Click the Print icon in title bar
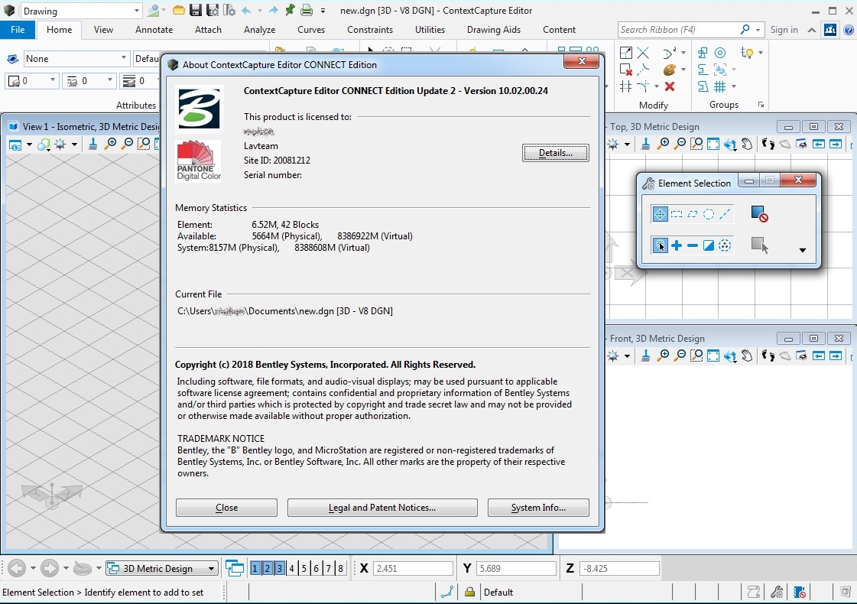This screenshot has width=857, height=604. coord(307,11)
